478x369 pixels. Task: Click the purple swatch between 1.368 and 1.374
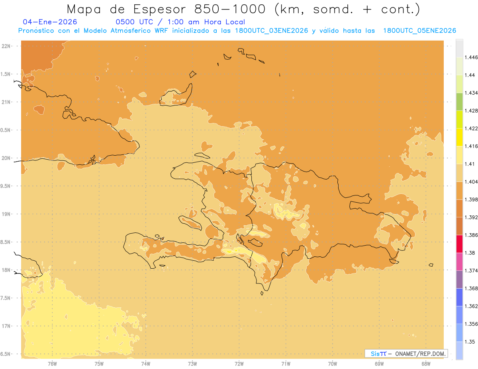(x=459, y=279)
